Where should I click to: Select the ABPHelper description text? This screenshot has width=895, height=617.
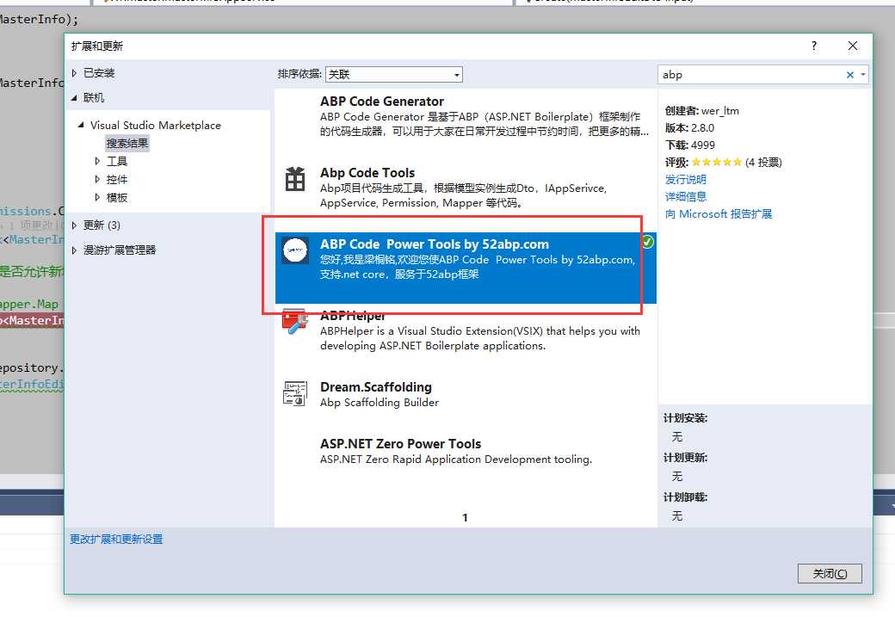click(480, 338)
